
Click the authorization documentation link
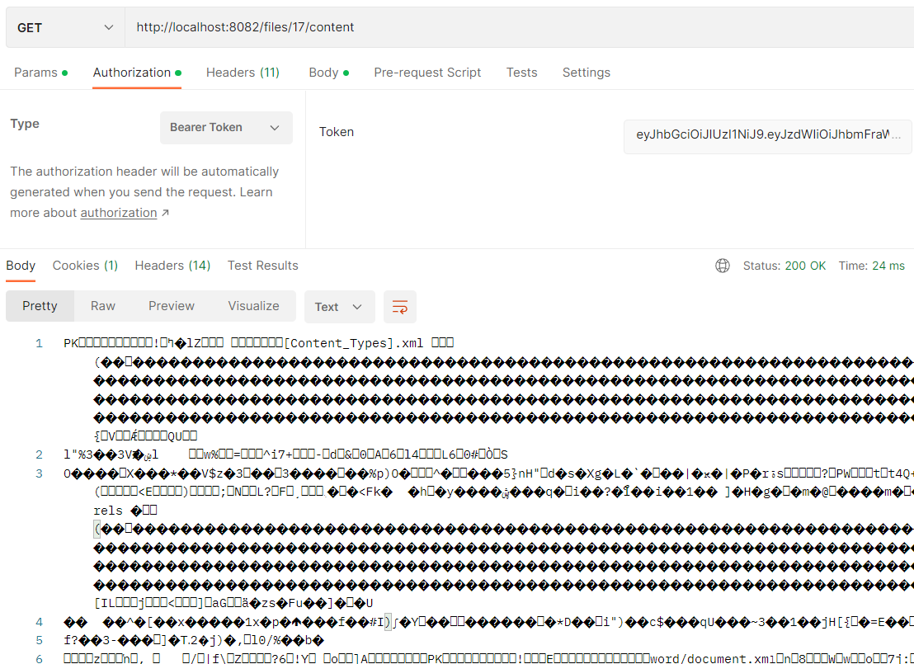[119, 212]
